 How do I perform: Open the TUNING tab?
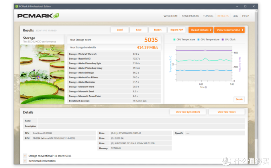208,16
